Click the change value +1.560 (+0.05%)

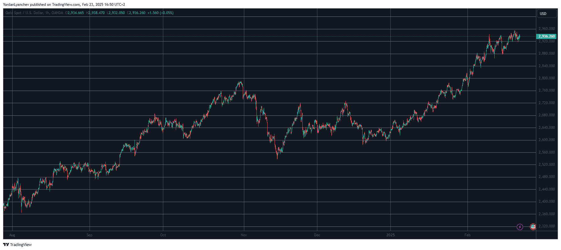(161, 13)
